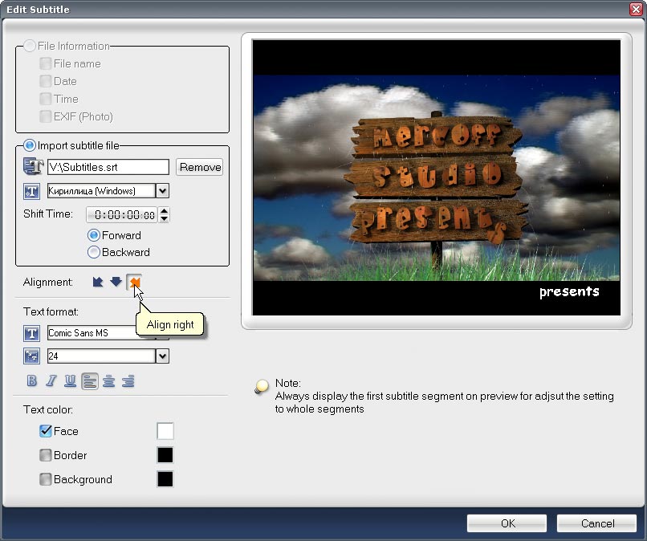
Task: Check the Time checkbox
Action: (46, 99)
